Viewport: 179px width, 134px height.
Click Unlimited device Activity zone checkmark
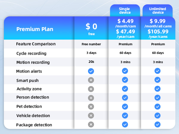pos(158,89)
